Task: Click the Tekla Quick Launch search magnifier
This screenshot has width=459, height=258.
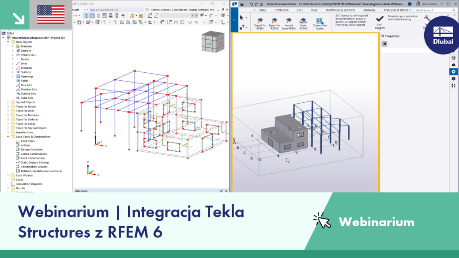Action: pos(454,10)
